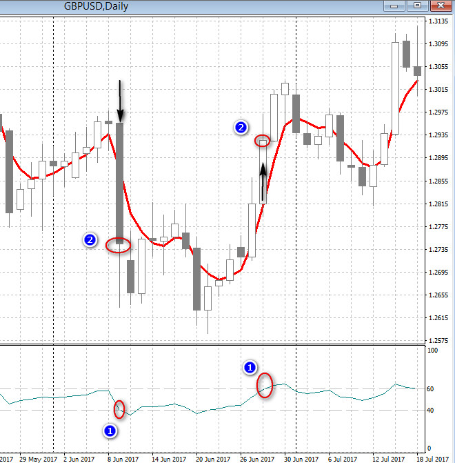Click the 1.2855 price level label
The height and width of the screenshot is (463, 455).
438,181
